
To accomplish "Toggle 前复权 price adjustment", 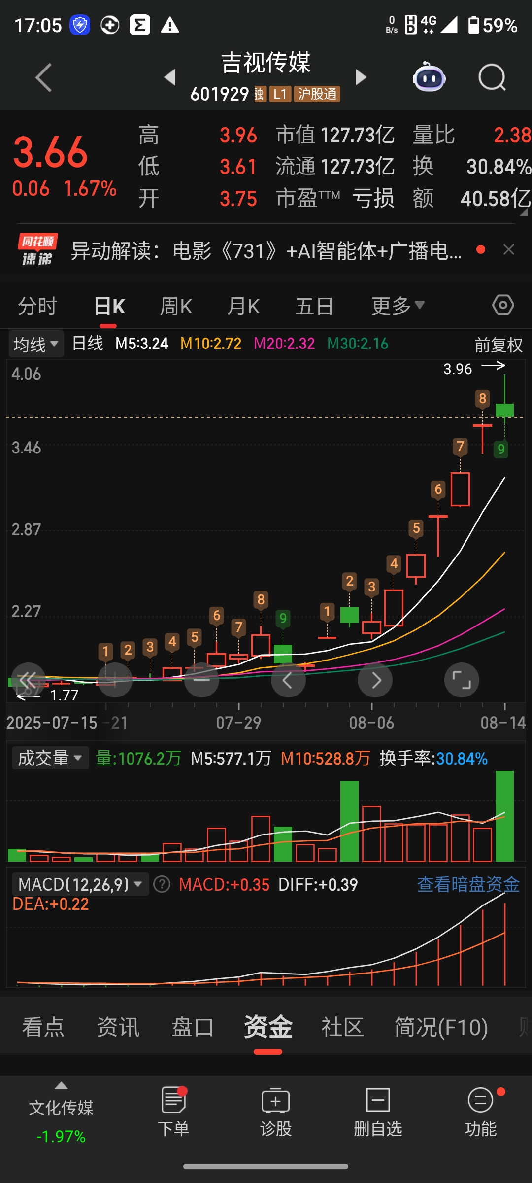I will pos(499,345).
